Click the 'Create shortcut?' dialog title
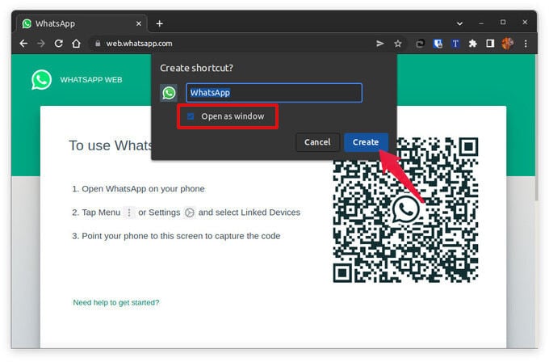Image resolution: width=549 pixels, height=362 pixels. 196,68
